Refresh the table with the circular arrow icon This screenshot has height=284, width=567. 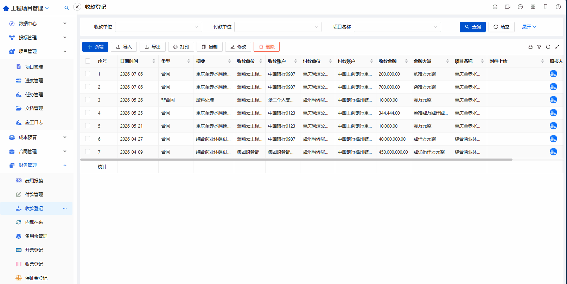pos(548,47)
